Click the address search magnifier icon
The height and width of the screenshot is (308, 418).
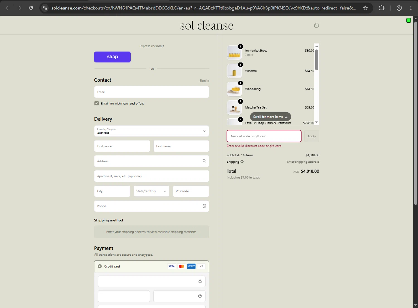point(204,161)
